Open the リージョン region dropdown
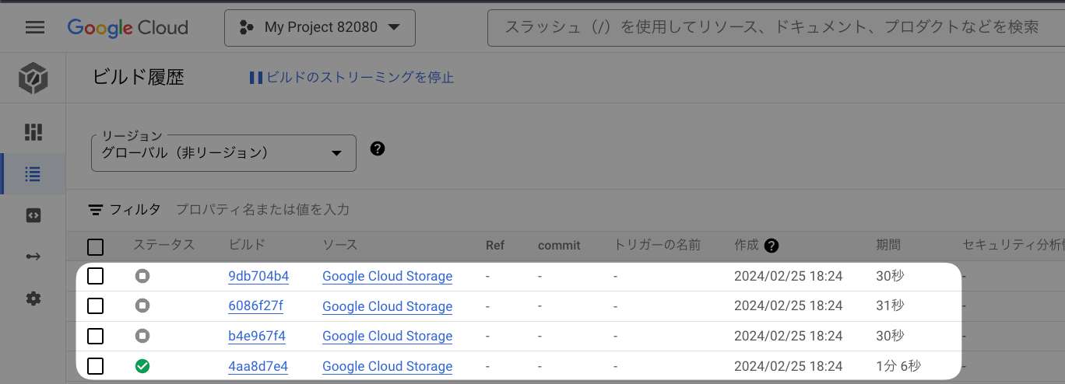This screenshot has width=1065, height=384. click(224, 153)
